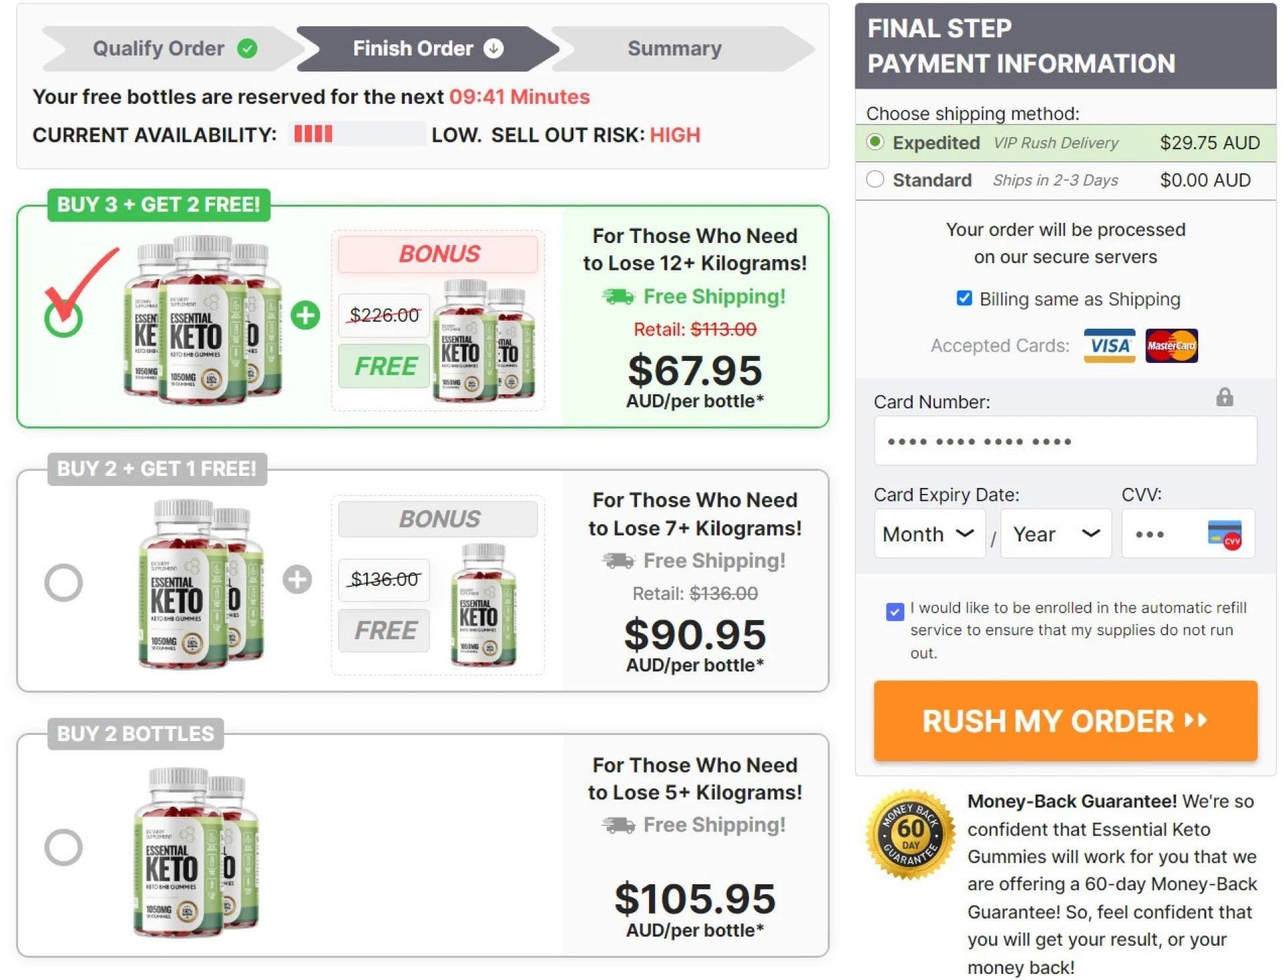Click the MasterCard accepted card icon
The width and height of the screenshot is (1286, 980).
[x=1172, y=345]
